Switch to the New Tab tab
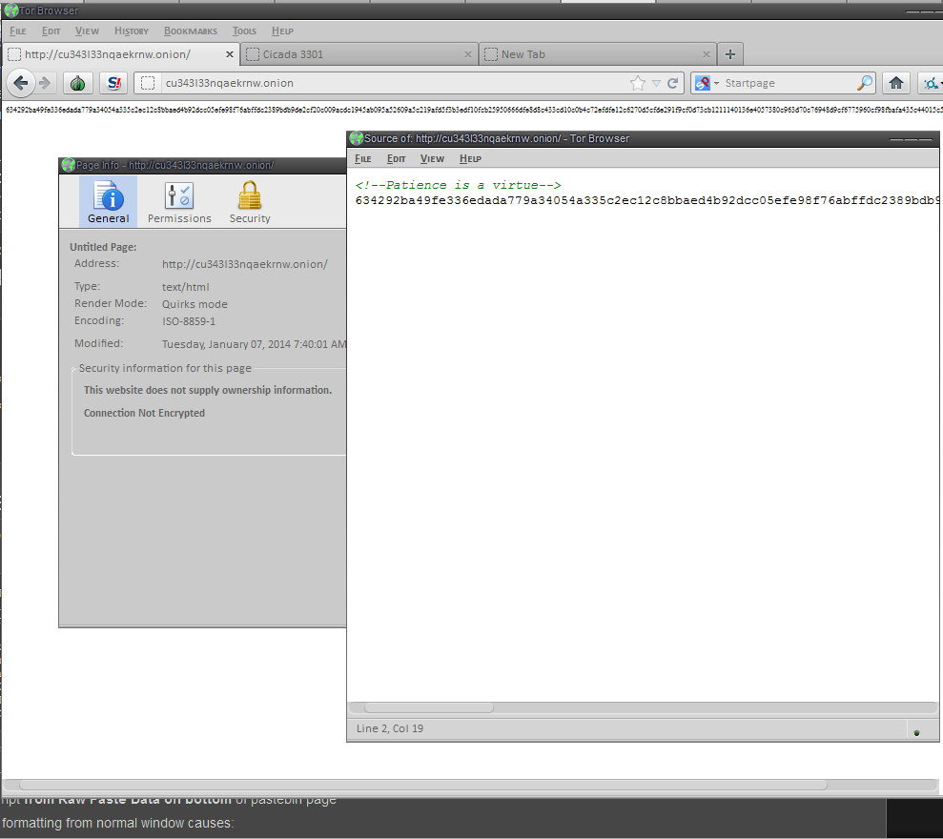 (598, 54)
